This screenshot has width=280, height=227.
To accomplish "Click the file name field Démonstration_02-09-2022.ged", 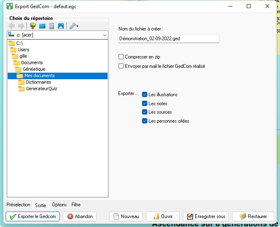I will click(x=168, y=39).
